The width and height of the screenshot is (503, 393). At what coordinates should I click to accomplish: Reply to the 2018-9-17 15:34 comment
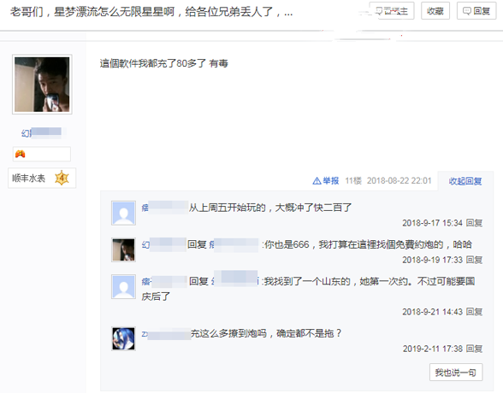coord(474,223)
